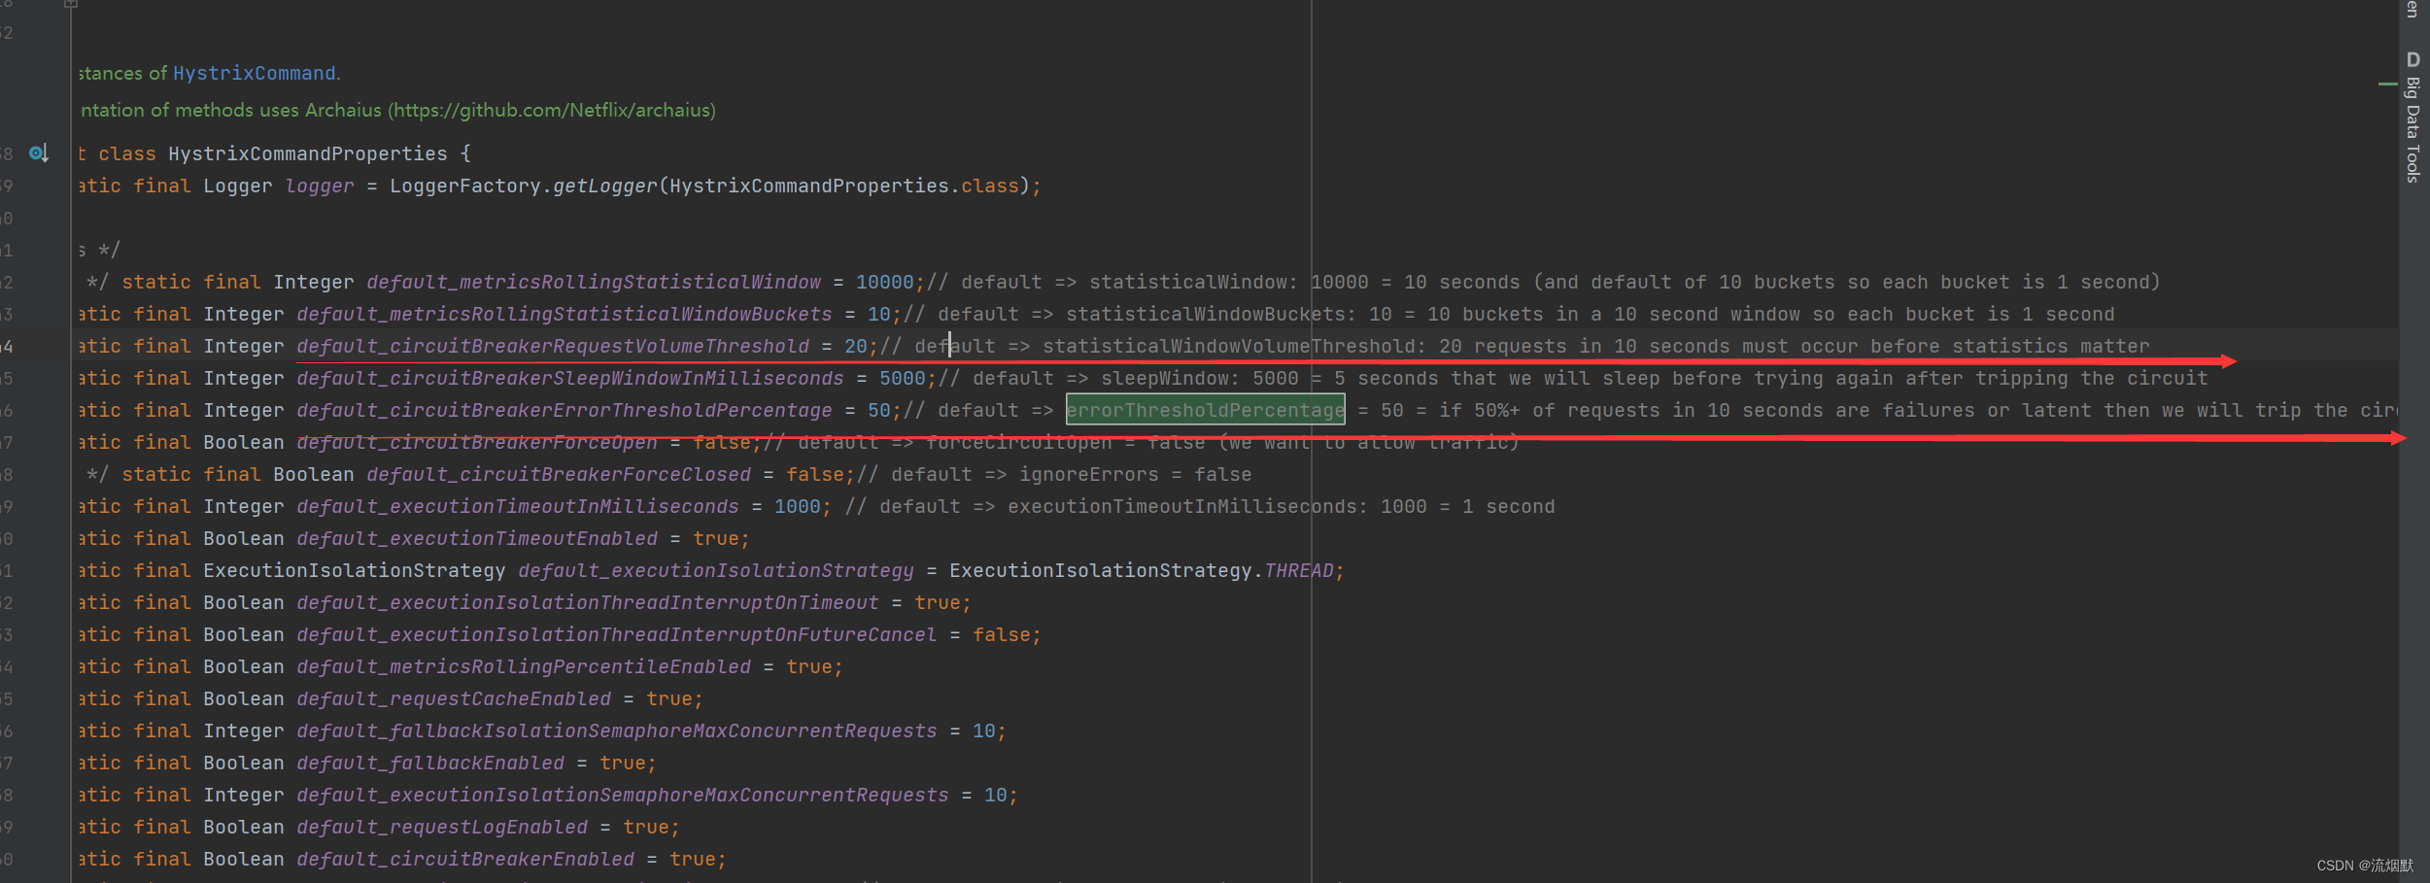Viewport: 2430px width, 883px height.
Task: Click the default_fallbackIsolationSemaphoreMaxConcurrentRequests field name
Action: (x=617, y=730)
